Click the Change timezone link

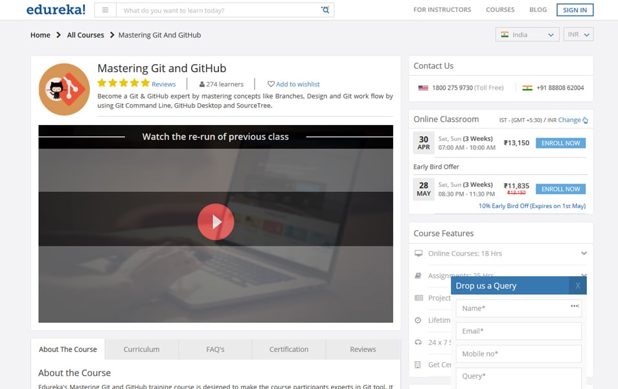point(569,120)
